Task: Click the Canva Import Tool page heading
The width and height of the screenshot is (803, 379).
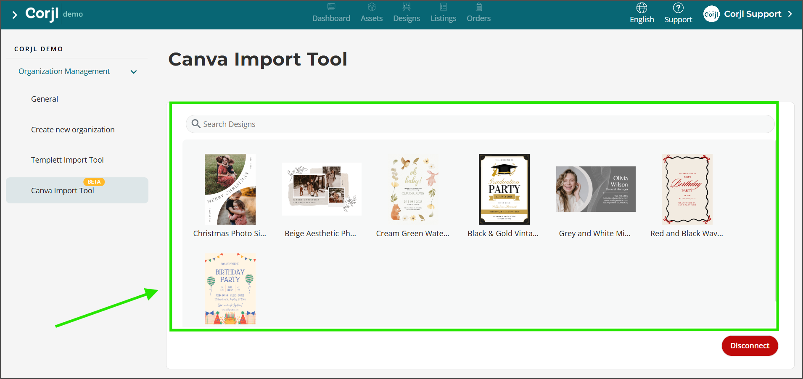Action: click(258, 59)
